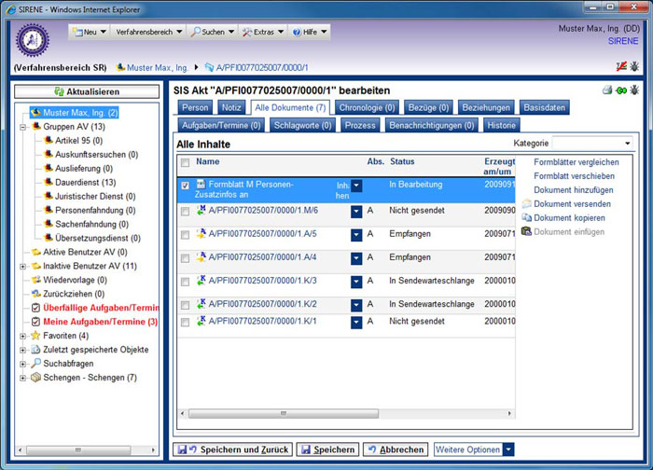Uncheck the Formblatt M Personen-Zusatzinfos row checkbox
Viewport: 653px width, 470px height.
click(x=185, y=186)
